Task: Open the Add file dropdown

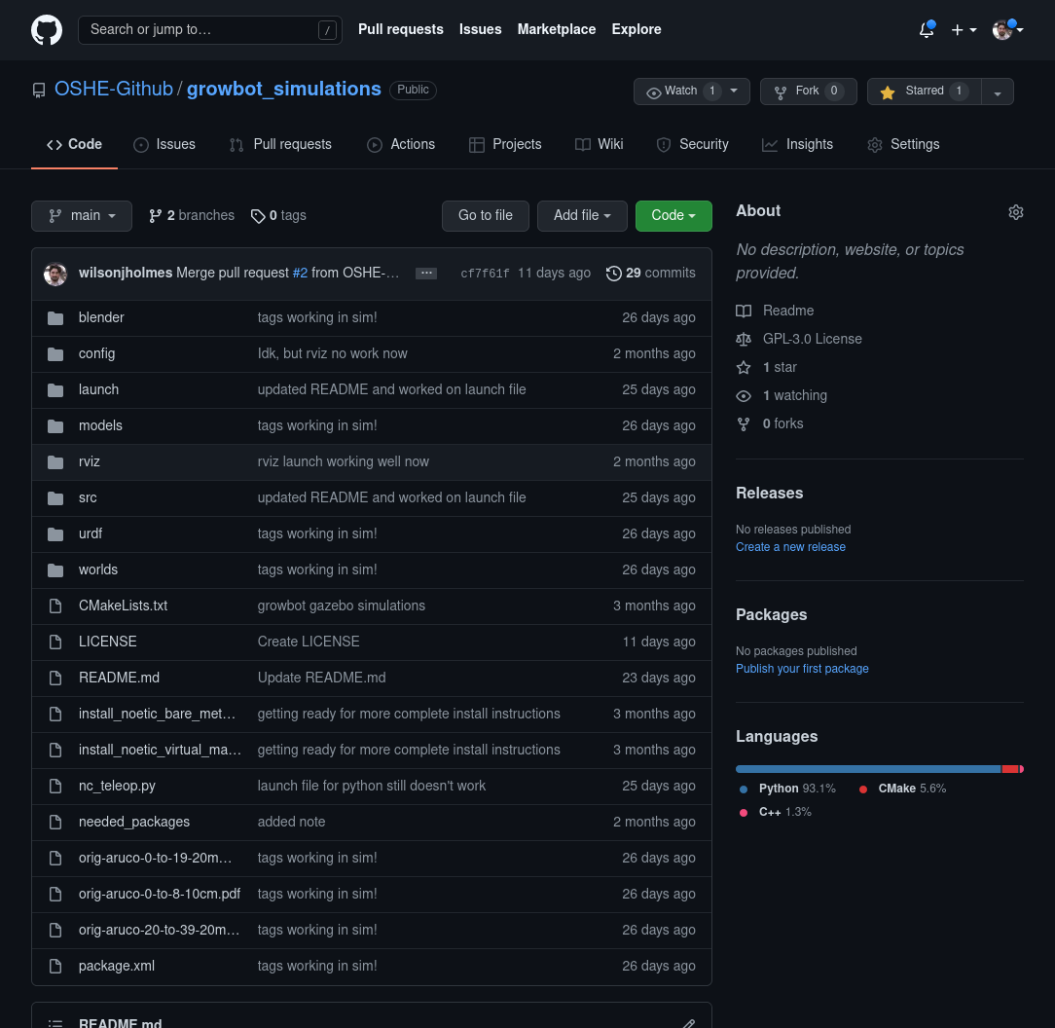Action: tap(582, 216)
